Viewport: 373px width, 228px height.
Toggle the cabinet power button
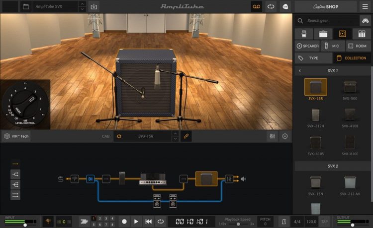pyautogui.click(x=119, y=136)
